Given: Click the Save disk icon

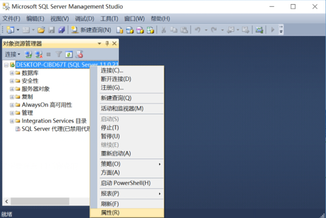Looking at the screenshot, I should [x=51, y=30].
